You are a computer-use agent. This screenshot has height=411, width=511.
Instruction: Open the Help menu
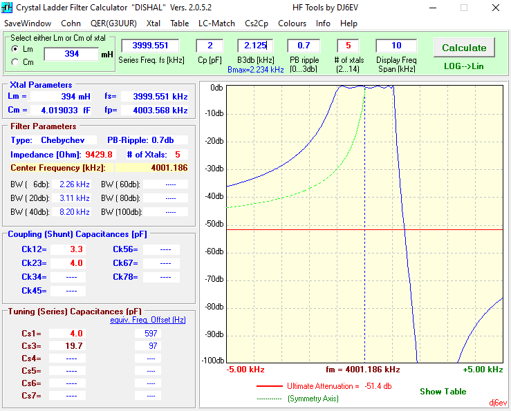[349, 23]
